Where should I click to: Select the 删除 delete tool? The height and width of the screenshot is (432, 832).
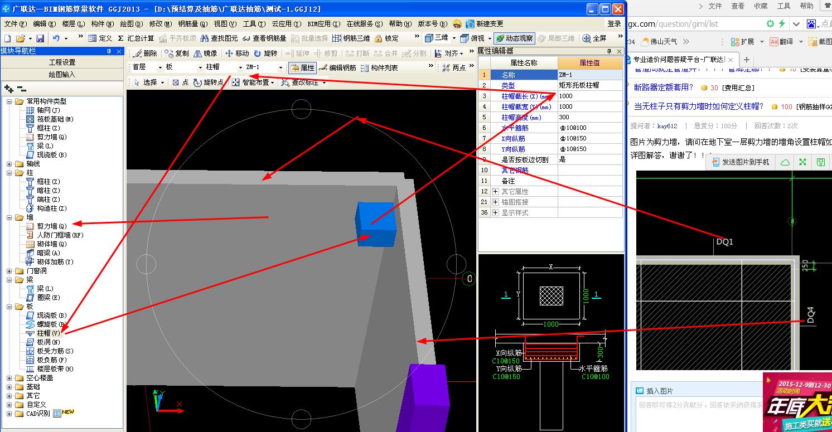(145, 53)
